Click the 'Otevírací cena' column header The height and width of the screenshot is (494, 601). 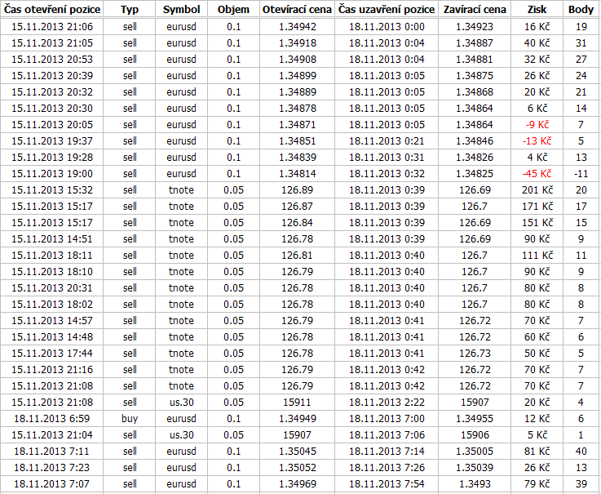(x=297, y=10)
